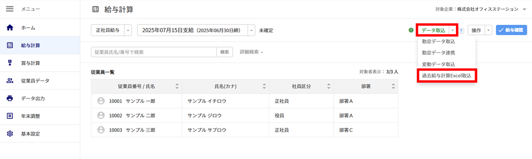Sort by 従業員番号 / 氏名 column arrows

(177, 86)
